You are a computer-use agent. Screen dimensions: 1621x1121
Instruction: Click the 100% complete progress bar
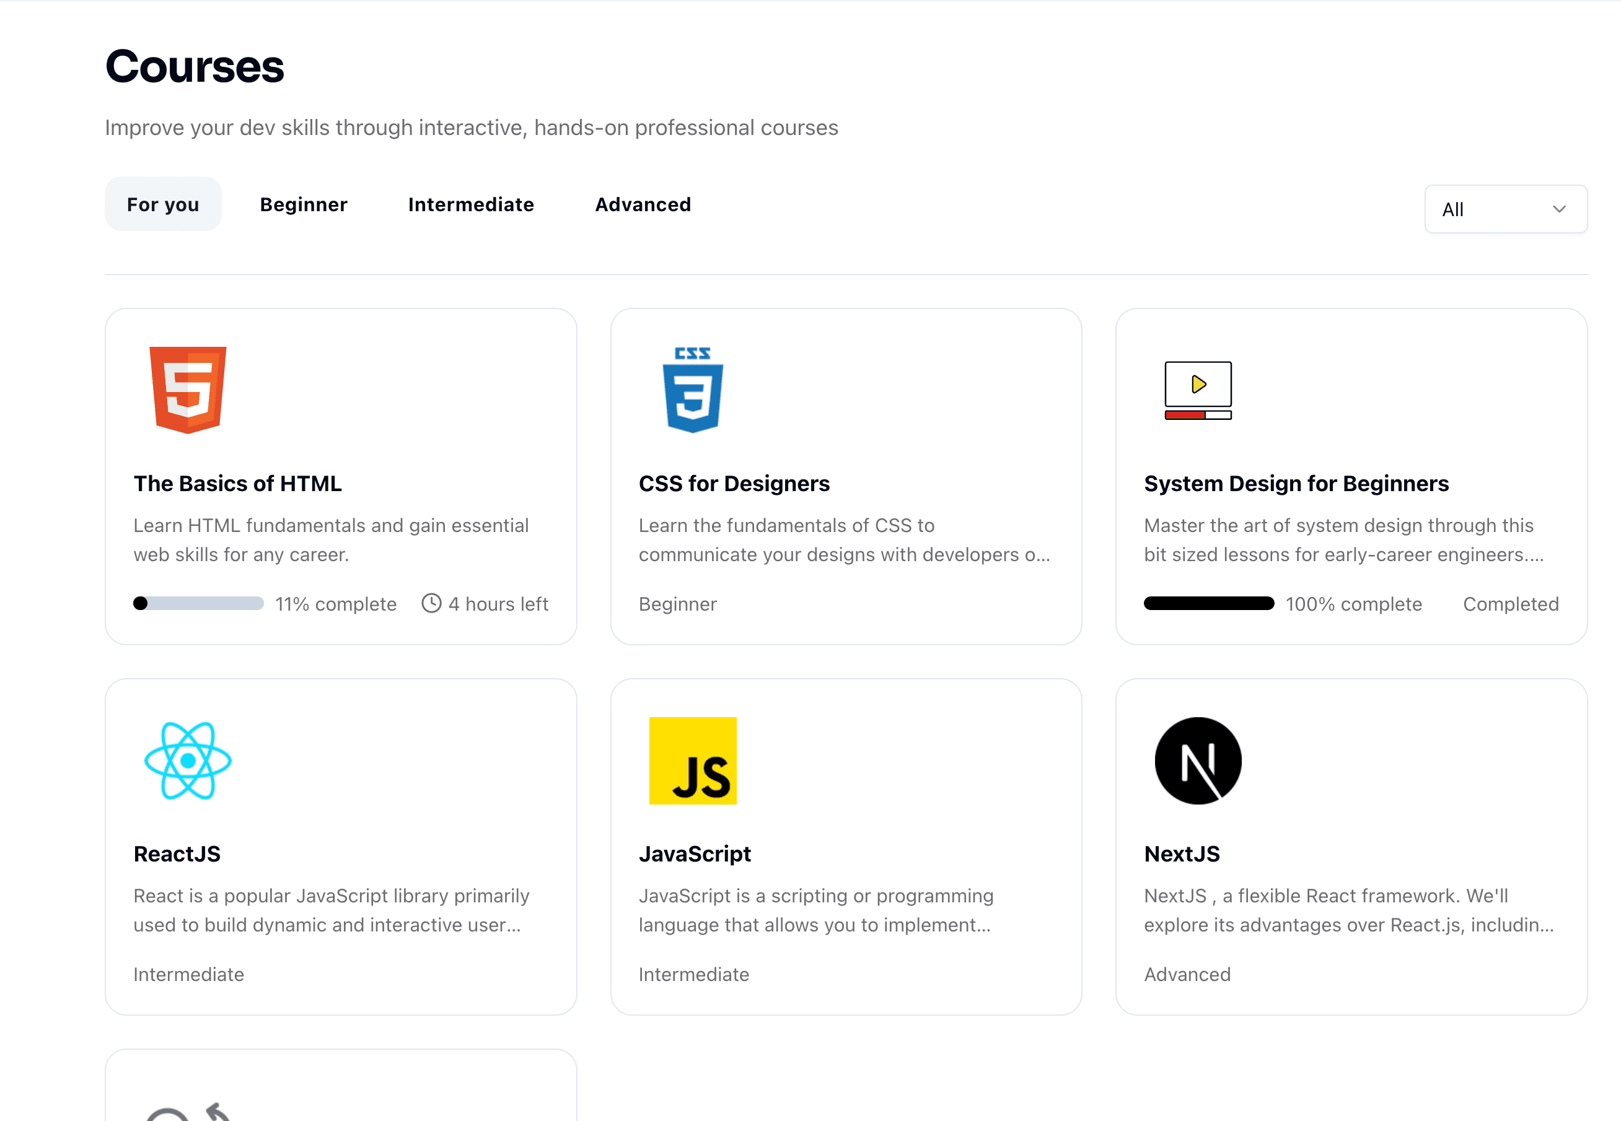pos(1208,603)
